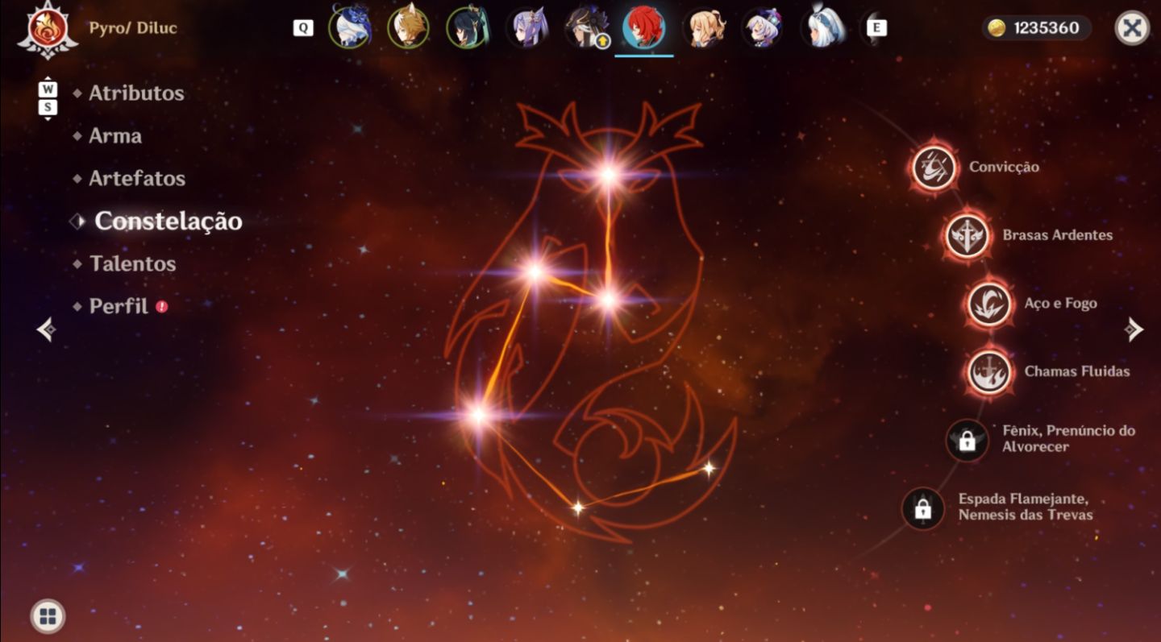This screenshot has width=1161, height=642.
Task: Click the S key hint below W
Action: [48, 106]
